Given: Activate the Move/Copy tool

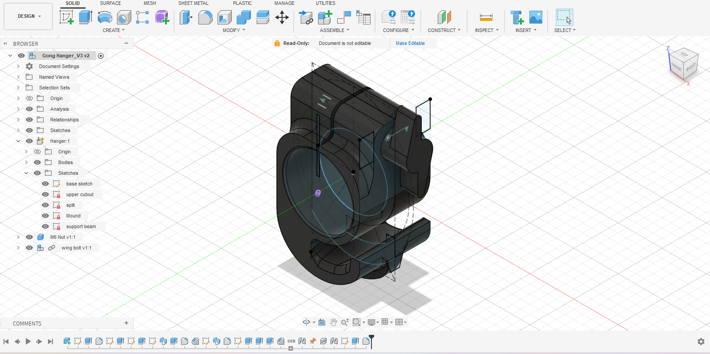Looking at the screenshot, I should tap(282, 17).
